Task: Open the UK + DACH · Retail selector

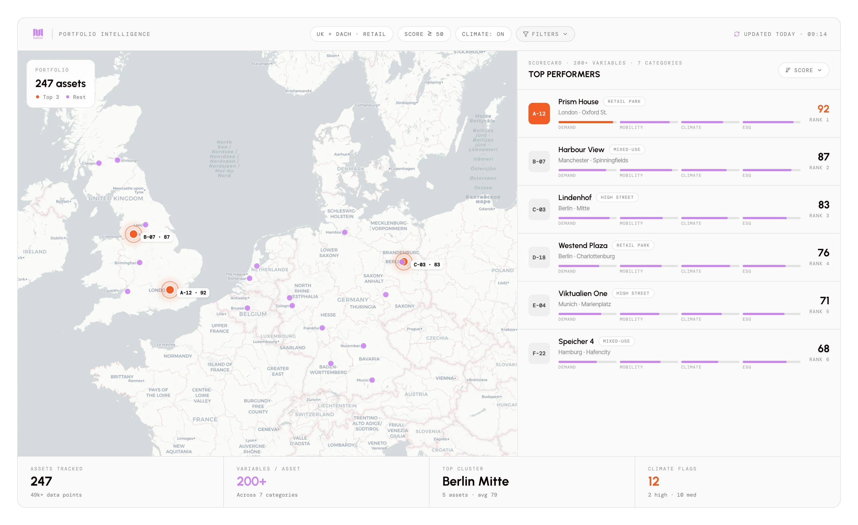Action: click(x=351, y=34)
